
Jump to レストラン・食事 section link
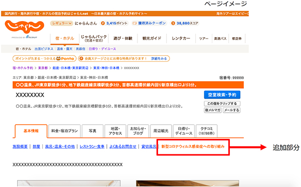pyautogui.click(x=92, y=147)
